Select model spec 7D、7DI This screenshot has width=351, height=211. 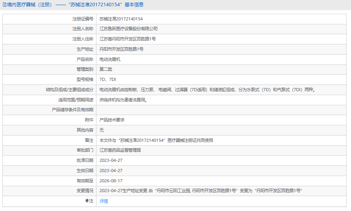coord(108,80)
